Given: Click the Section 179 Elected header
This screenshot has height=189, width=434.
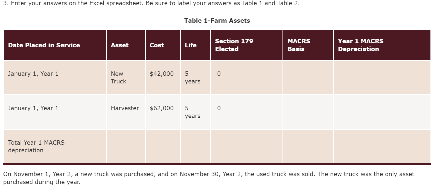Looking at the screenshot, I should point(247,45).
